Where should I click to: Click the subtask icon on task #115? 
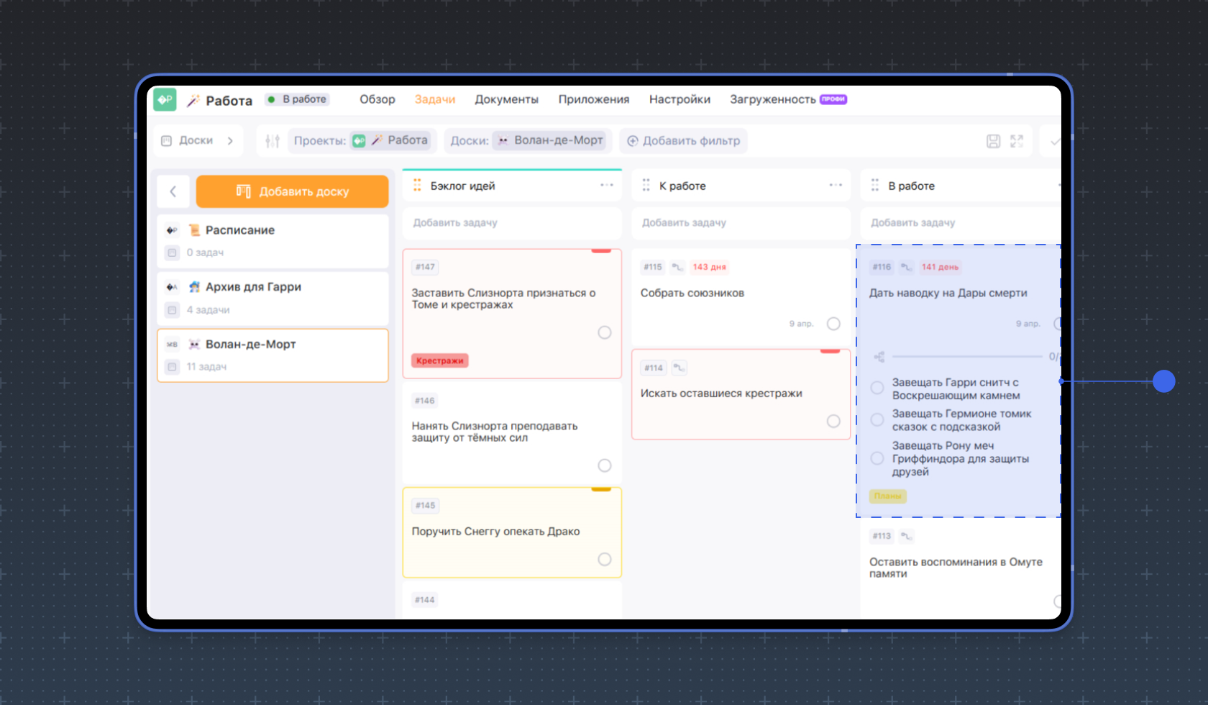click(x=677, y=267)
